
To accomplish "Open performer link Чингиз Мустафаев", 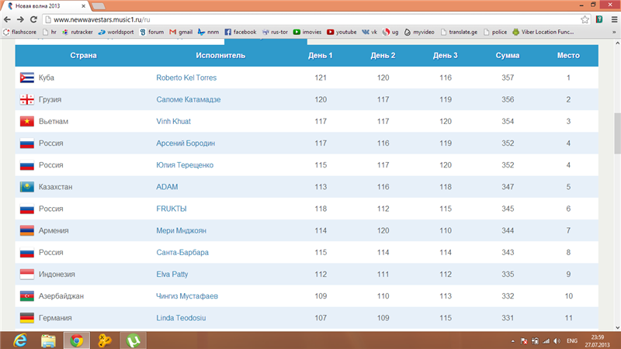I will [187, 295].
